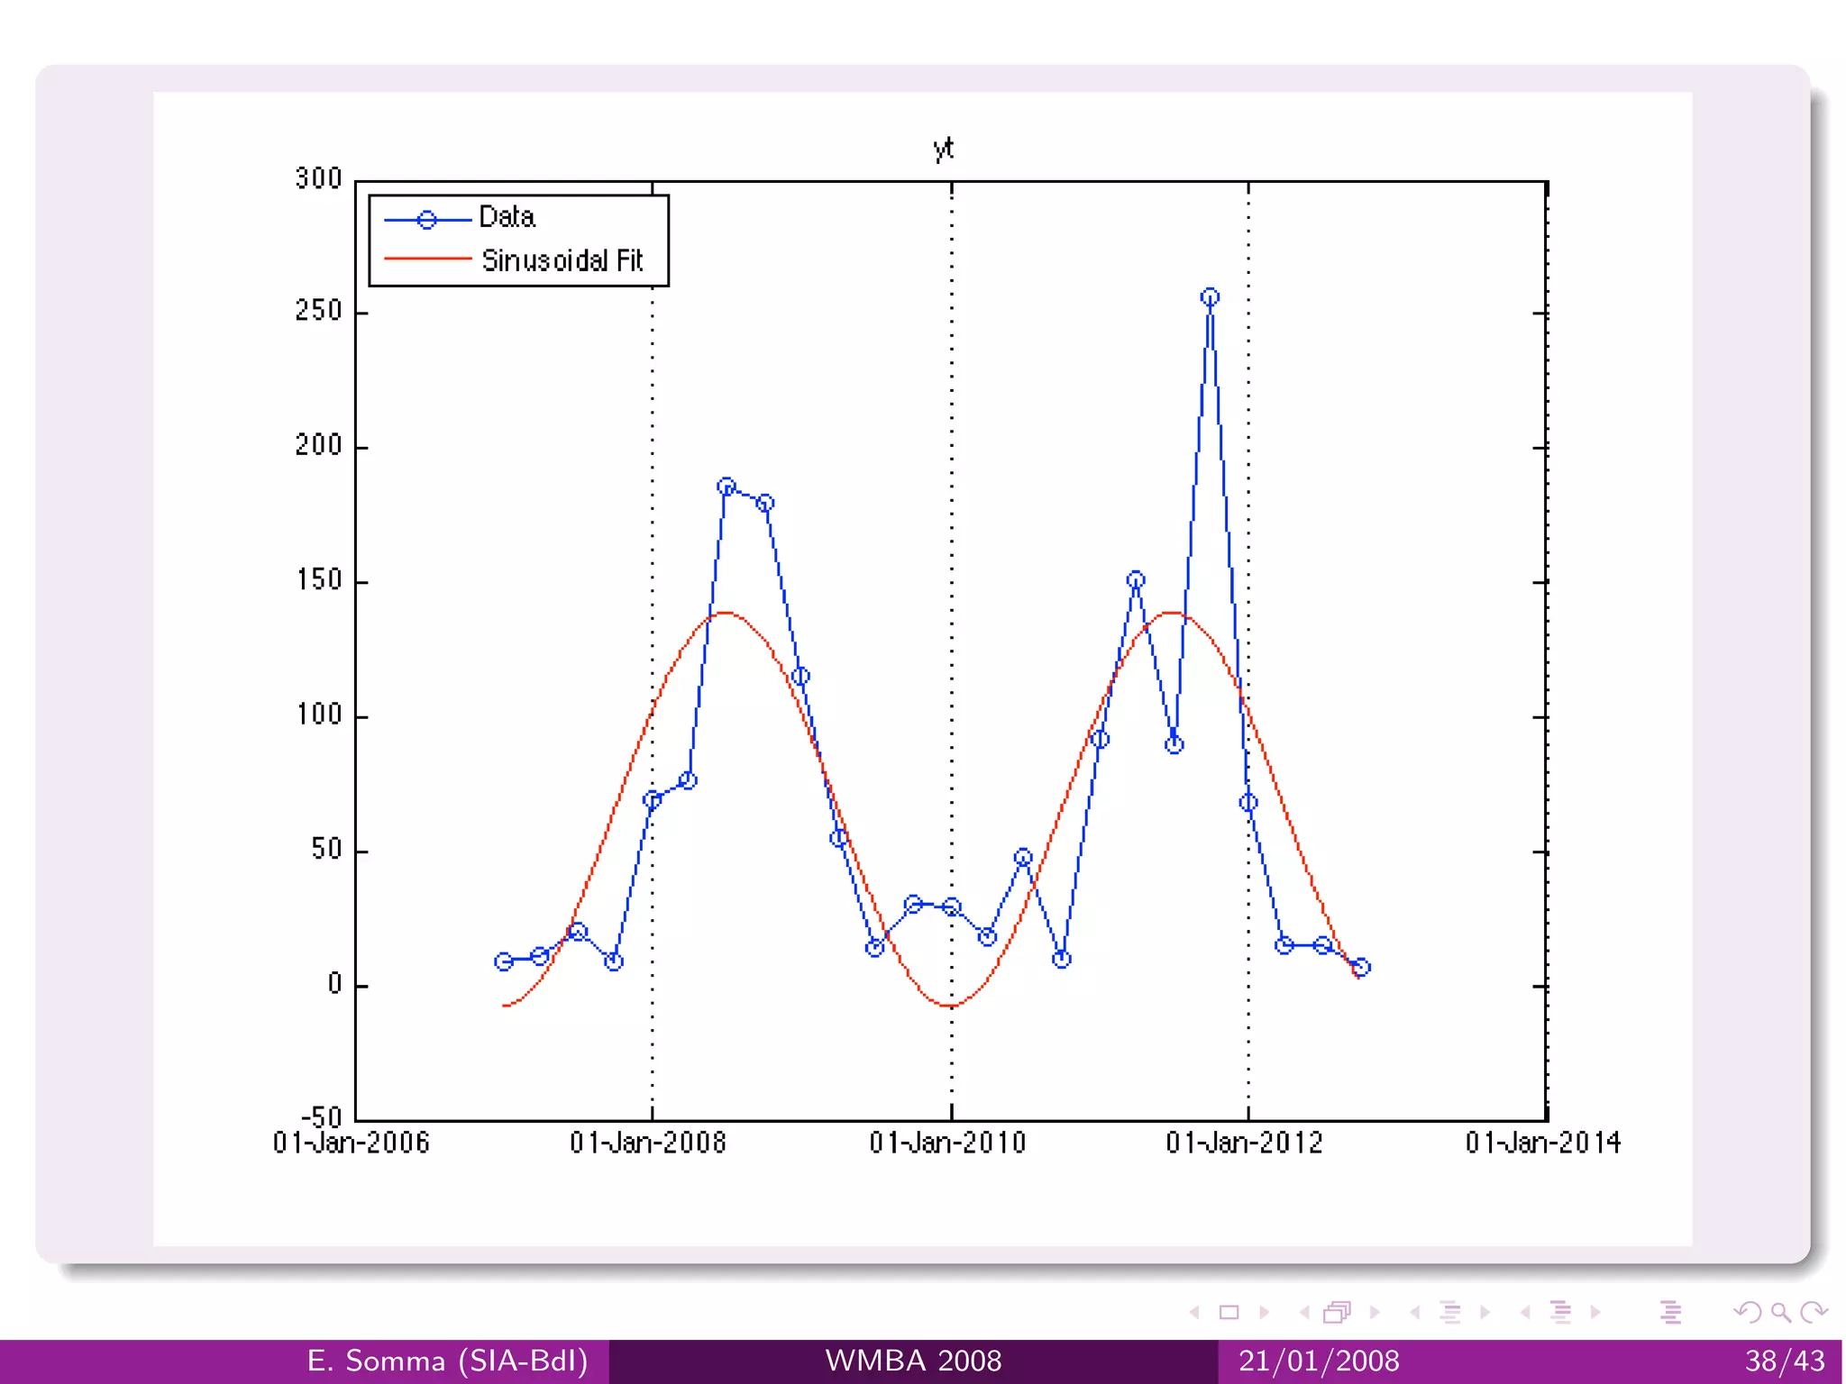Click the subsection navigation icon

[1450, 1312]
